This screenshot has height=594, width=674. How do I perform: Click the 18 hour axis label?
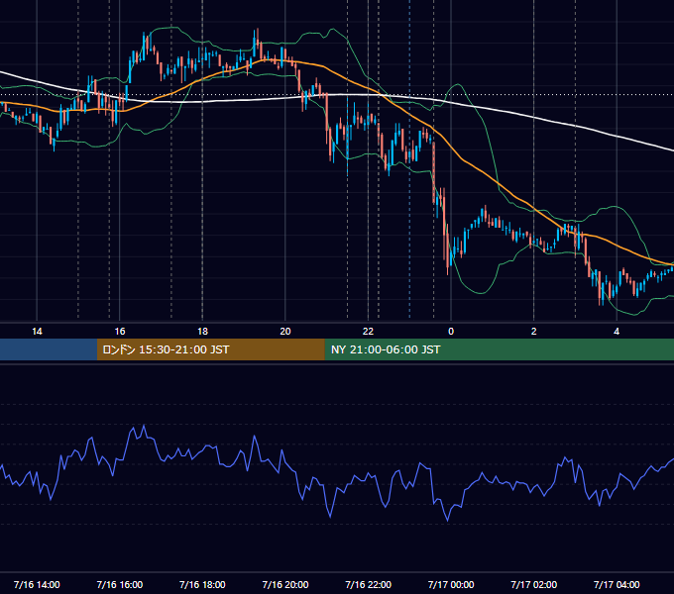pyautogui.click(x=202, y=332)
